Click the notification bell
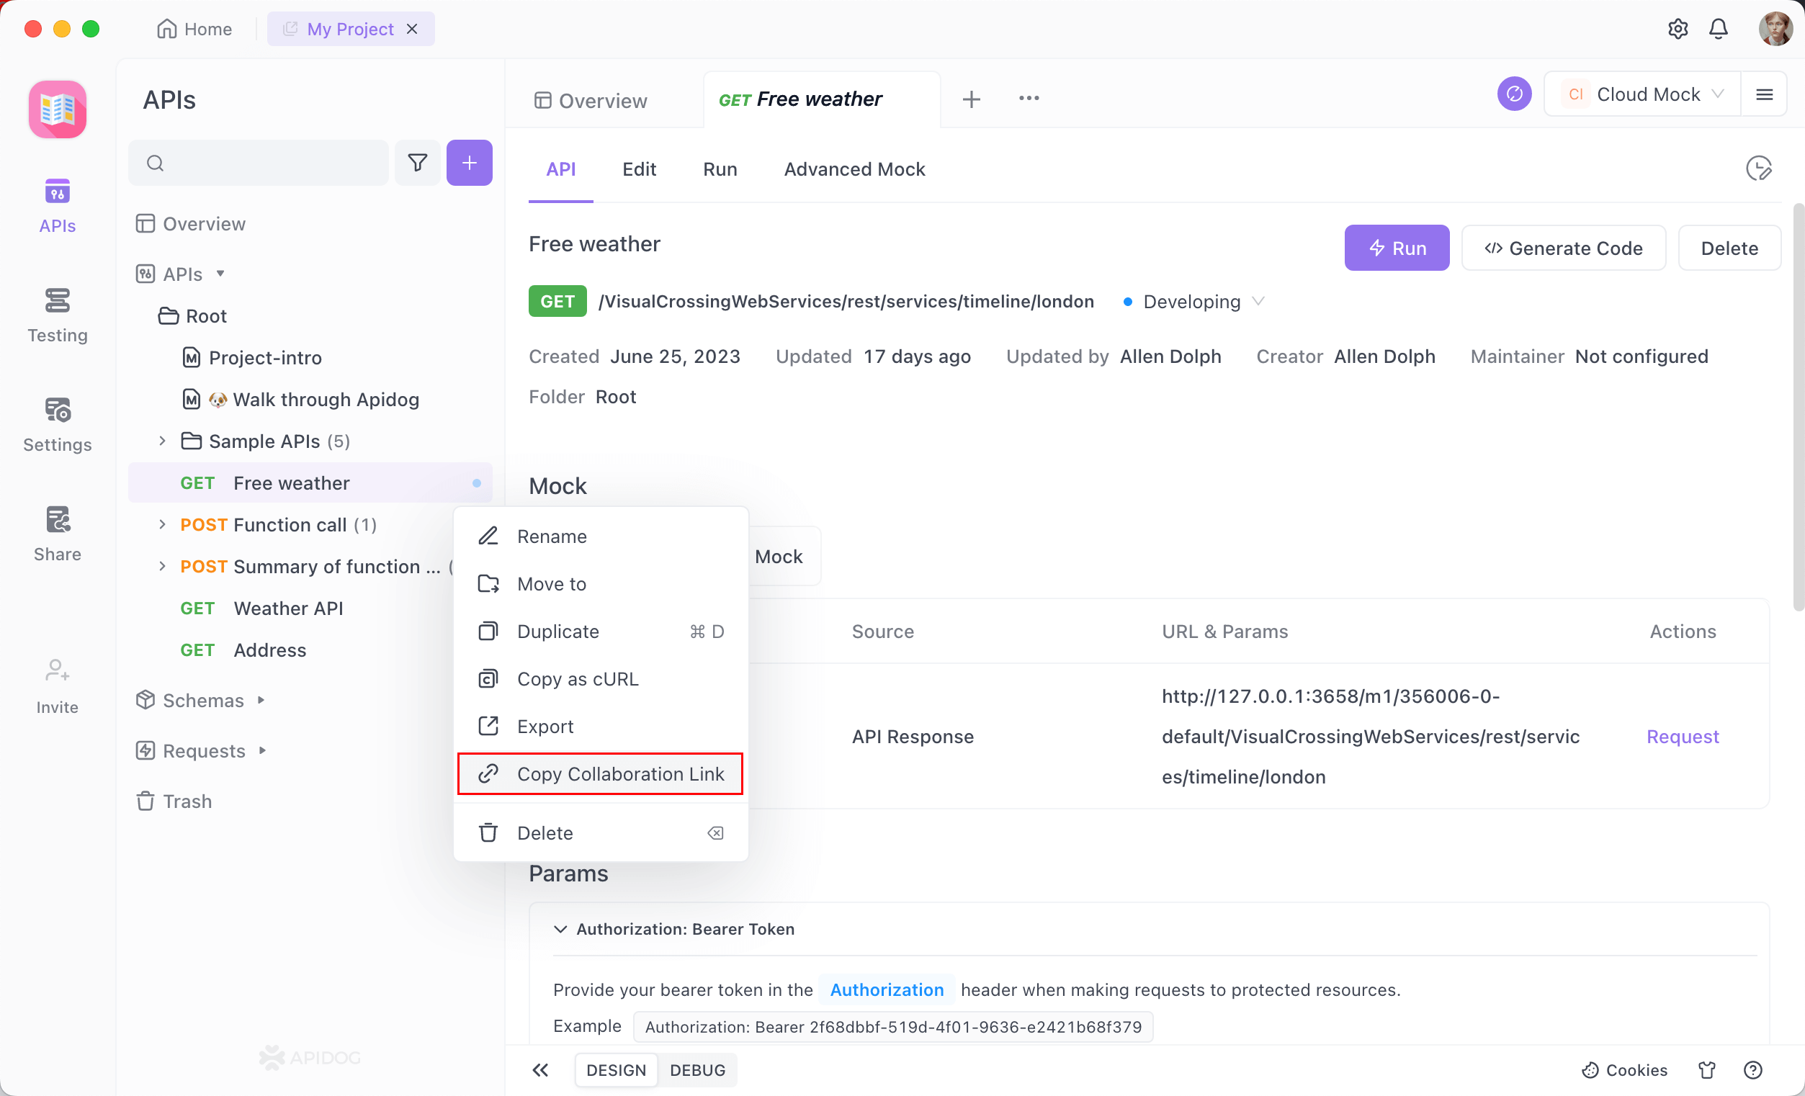This screenshot has width=1805, height=1096. [x=1719, y=29]
